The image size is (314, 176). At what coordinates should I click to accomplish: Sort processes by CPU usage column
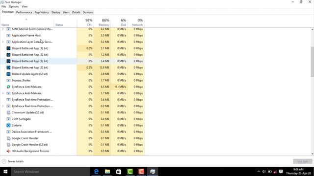point(85,22)
